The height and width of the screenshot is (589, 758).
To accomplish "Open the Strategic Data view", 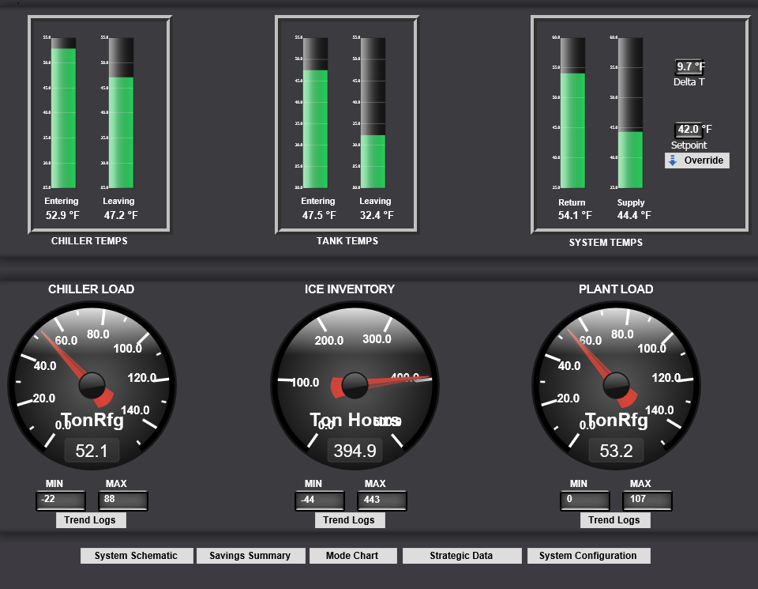I will click(461, 555).
